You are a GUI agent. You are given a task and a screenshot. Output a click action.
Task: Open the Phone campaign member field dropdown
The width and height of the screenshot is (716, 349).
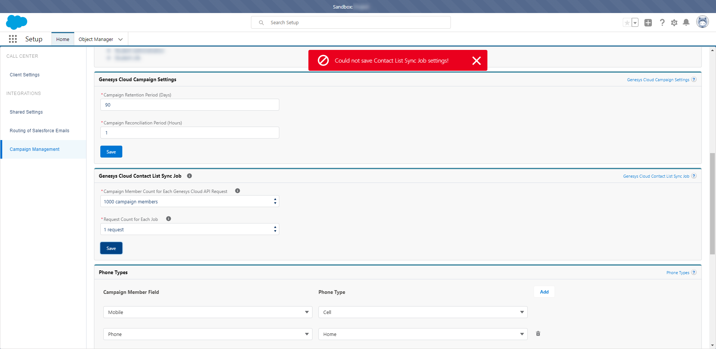pos(208,334)
